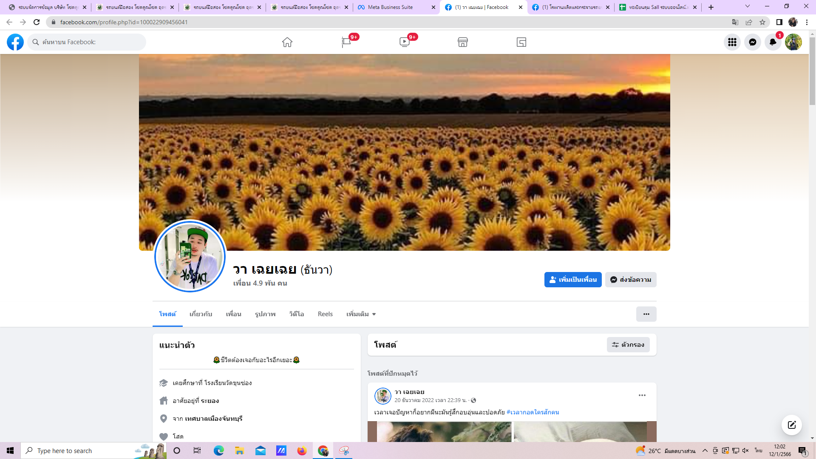
Task: Bookmark page with the star icon
Action: (x=762, y=22)
